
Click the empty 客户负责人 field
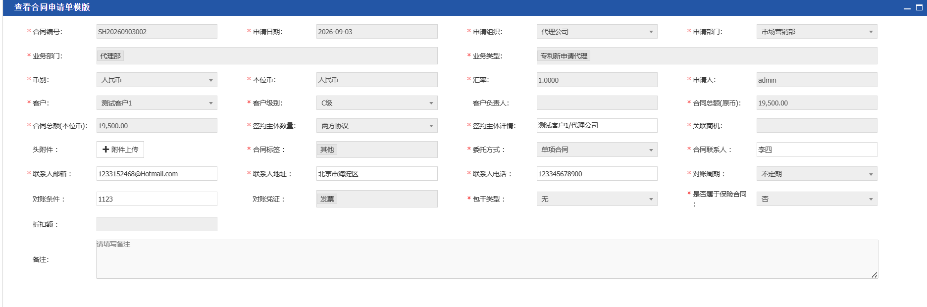597,103
